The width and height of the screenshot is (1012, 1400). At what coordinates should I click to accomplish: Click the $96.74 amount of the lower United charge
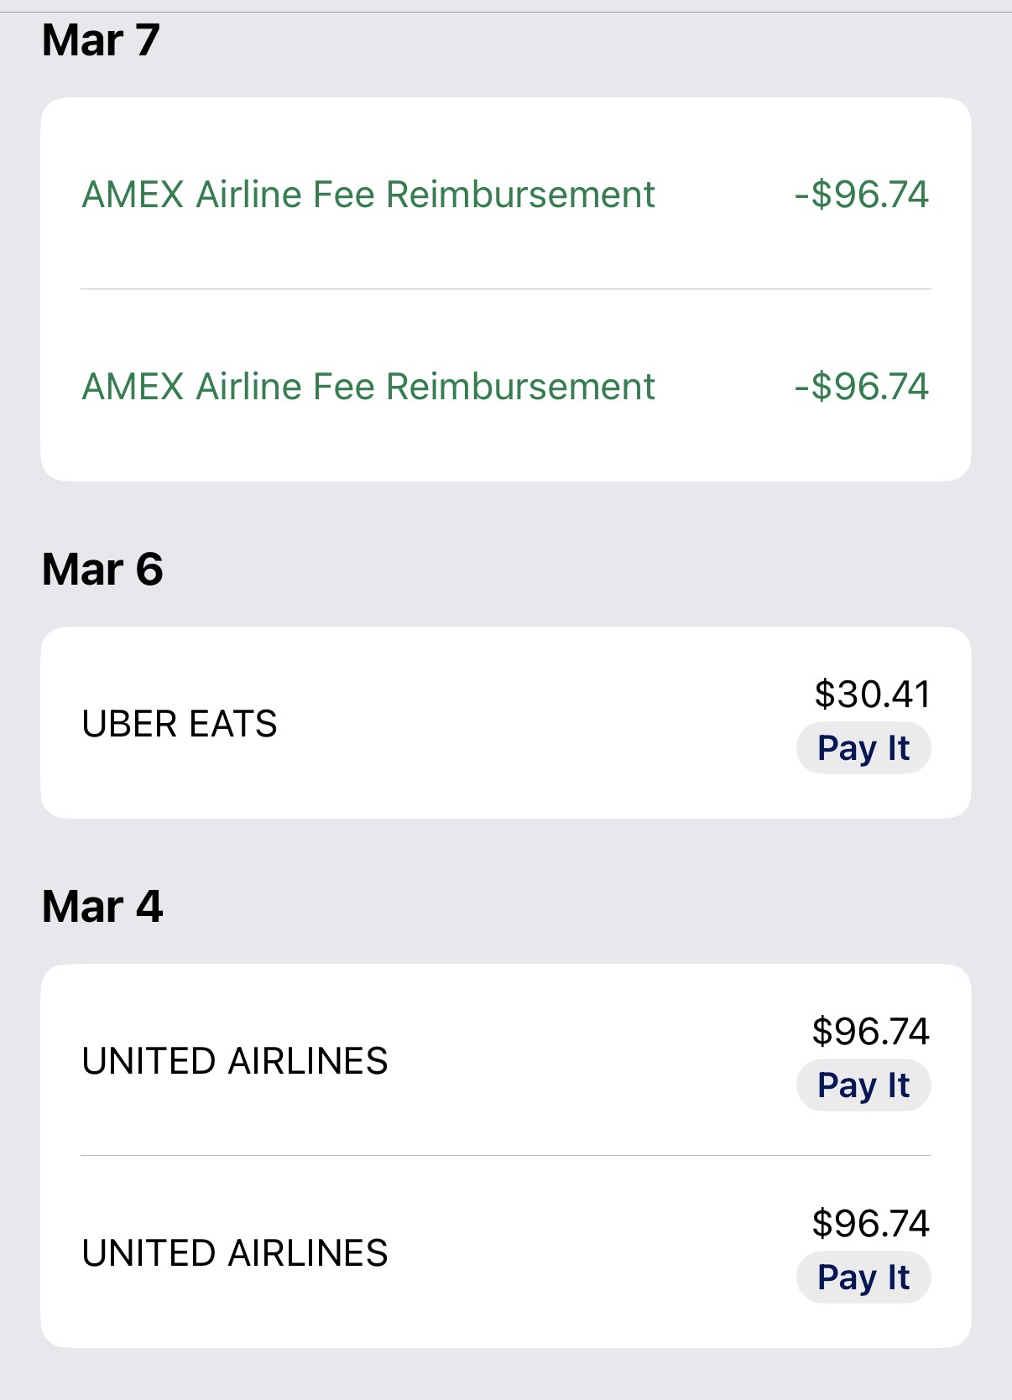pos(870,1224)
